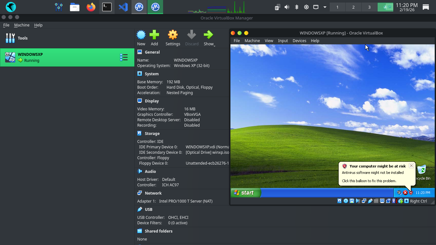436x245 pixels.
Task: Click the Storage section header
Action: pos(152,134)
